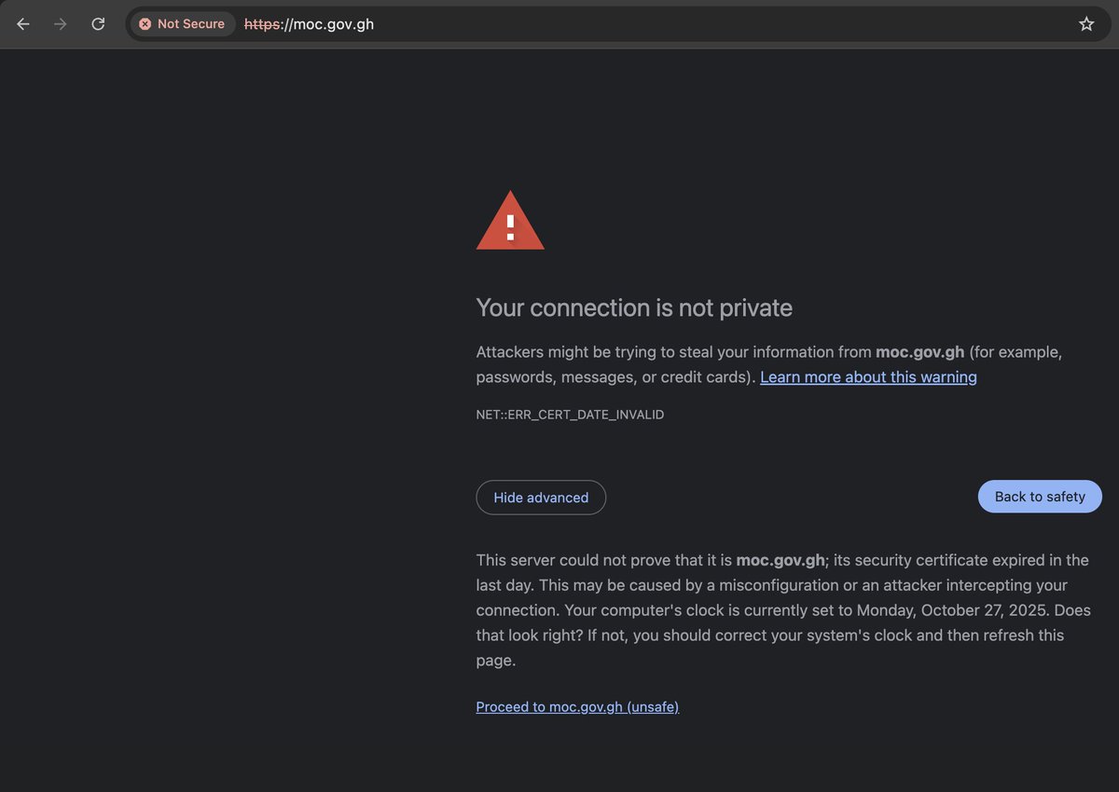Click the Your connection is not private heading
This screenshot has width=1119, height=792.
click(x=634, y=307)
